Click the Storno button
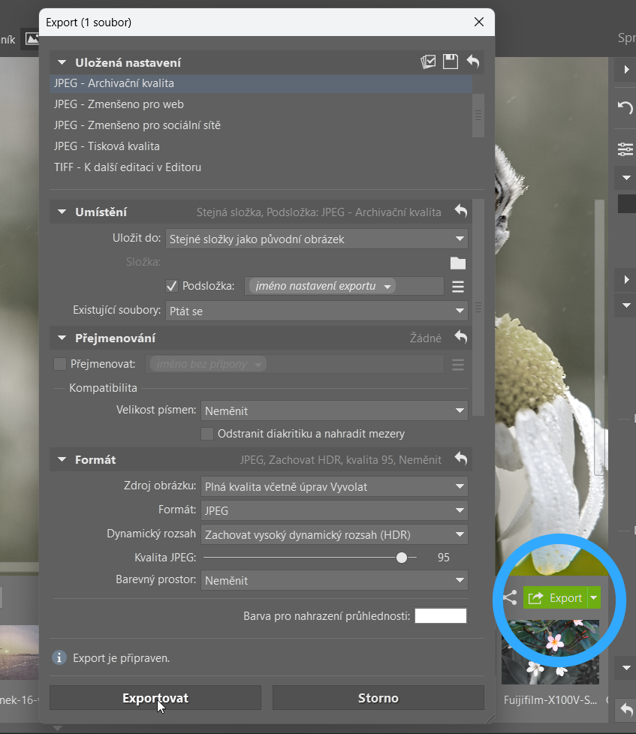This screenshot has height=734, width=636. pos(378,698)
